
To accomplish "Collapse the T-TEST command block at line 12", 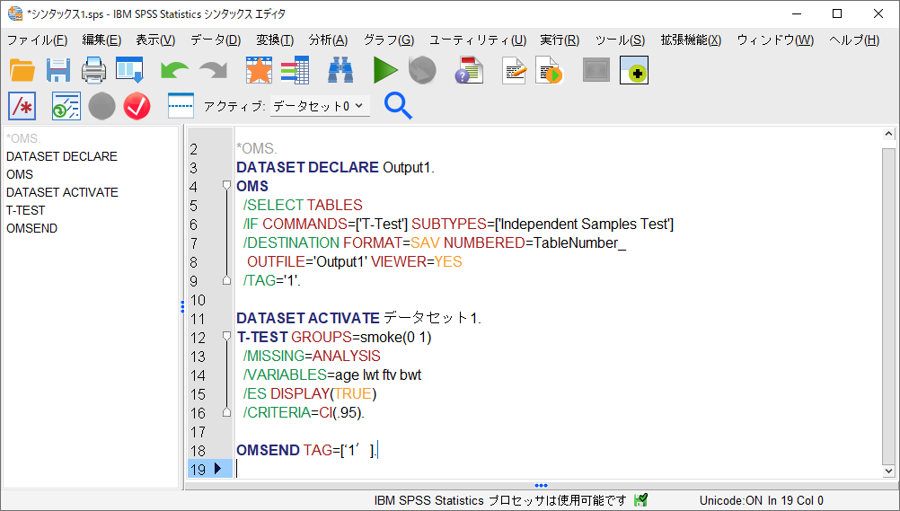I will 226,337.
